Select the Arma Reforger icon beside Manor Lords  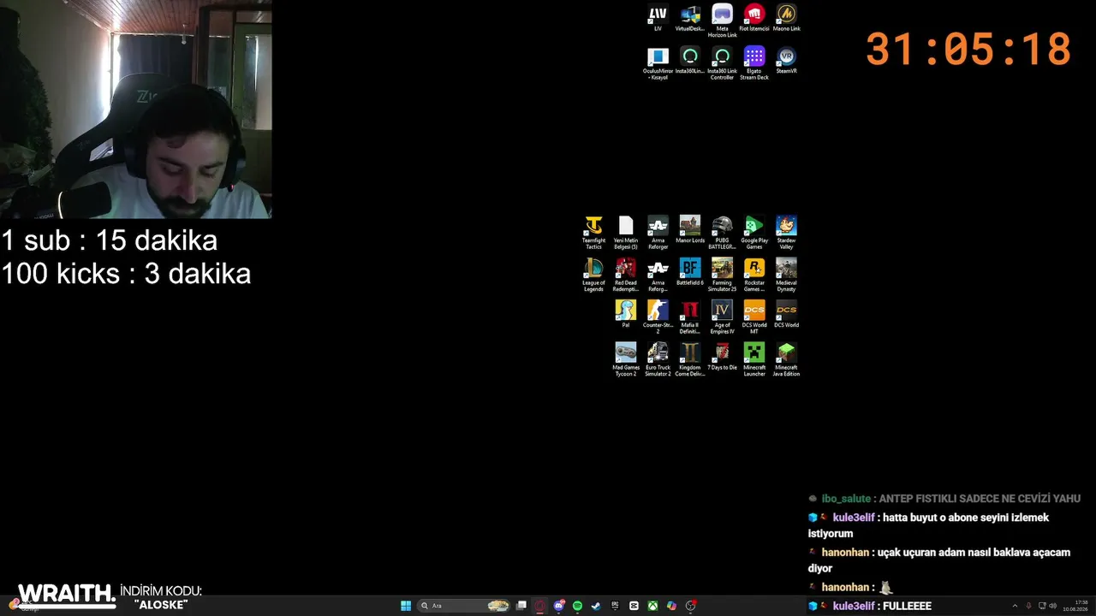tap(658, 233)
